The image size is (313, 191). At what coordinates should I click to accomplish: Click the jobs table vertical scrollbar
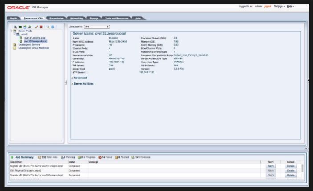[x=302, y=168]
